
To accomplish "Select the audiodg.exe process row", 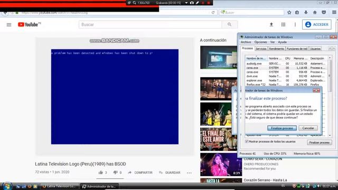I will 286,63.
